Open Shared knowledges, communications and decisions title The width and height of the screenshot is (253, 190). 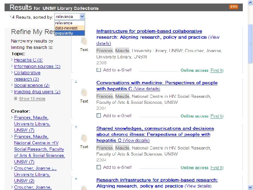click(155, 134)
